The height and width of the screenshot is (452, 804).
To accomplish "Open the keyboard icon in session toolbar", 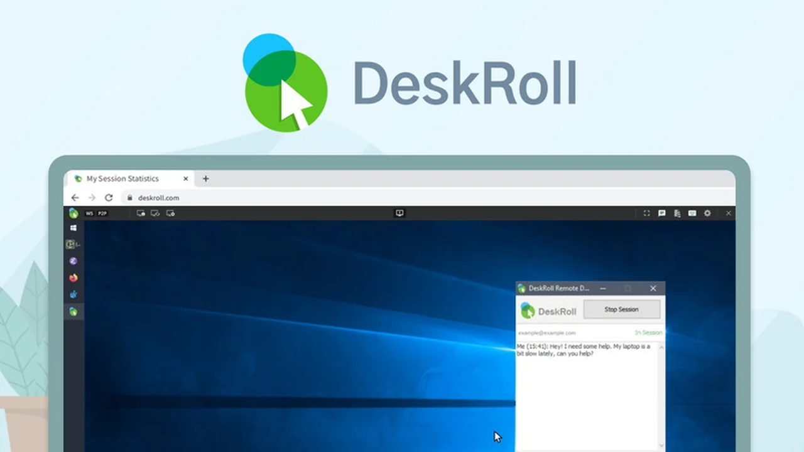I will [x=692, y=213].
